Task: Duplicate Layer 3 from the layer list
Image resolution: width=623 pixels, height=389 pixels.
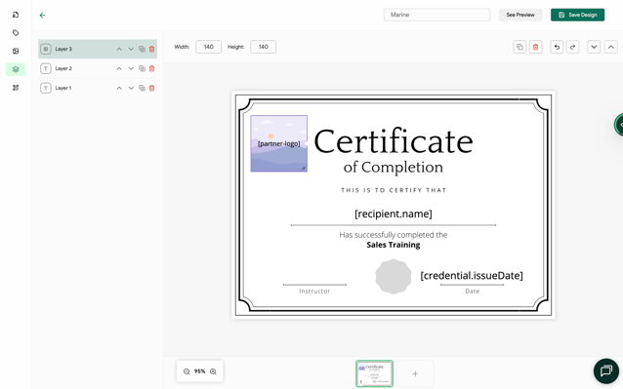Action: tap(142, 49)
